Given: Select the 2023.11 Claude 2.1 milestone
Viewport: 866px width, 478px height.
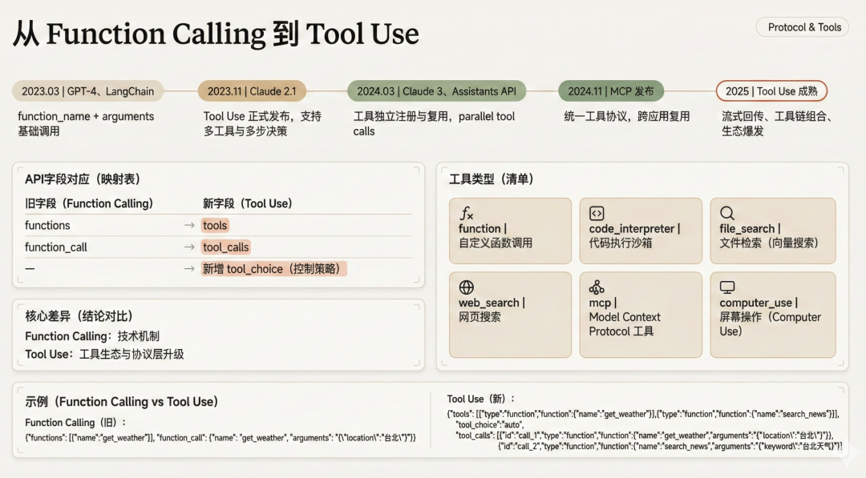Looking at the screenshot, I should coord(252,91).
